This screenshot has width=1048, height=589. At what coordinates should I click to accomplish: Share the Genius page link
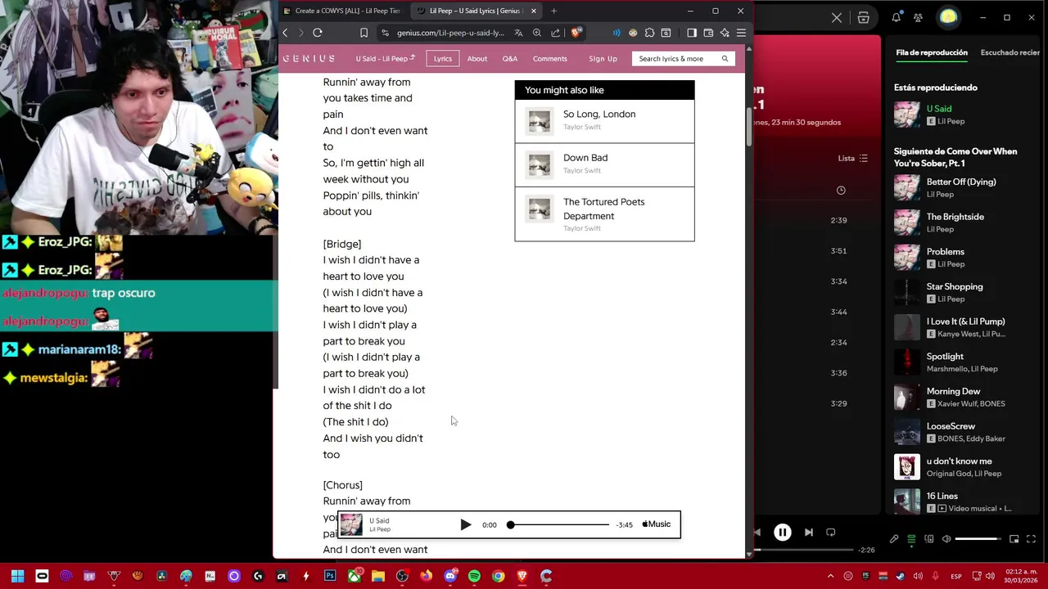556,33
